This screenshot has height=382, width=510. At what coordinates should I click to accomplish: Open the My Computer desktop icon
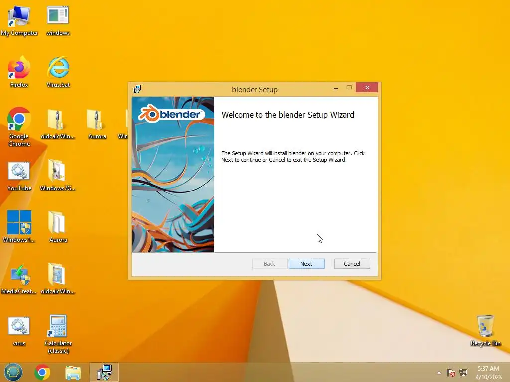pyautogui.click(x=19, y=20)
